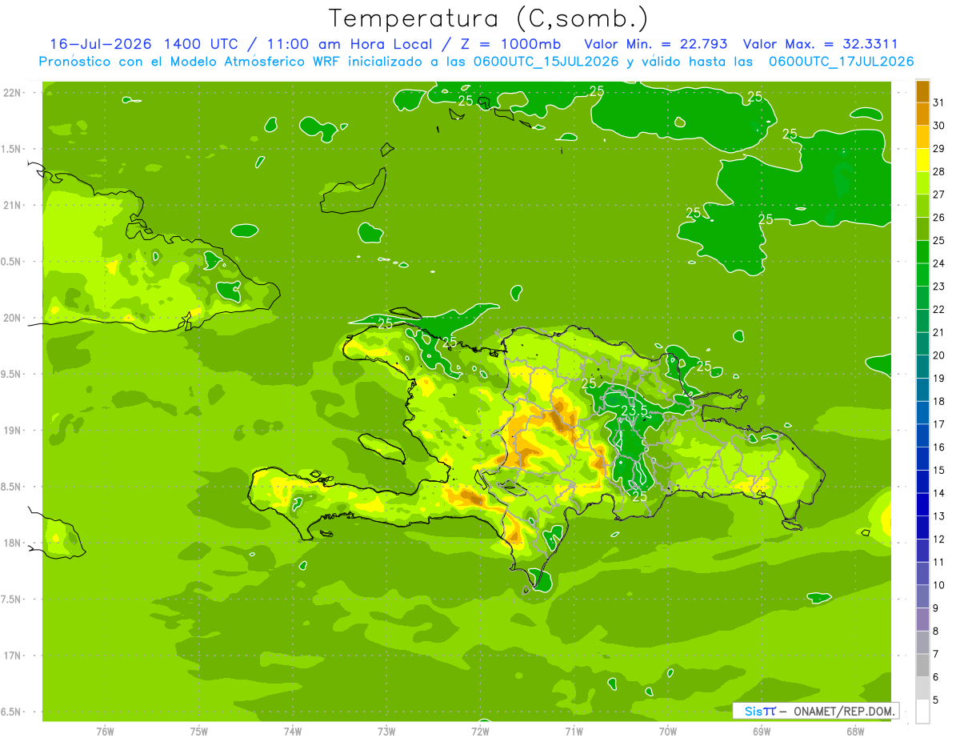Screen dimensions: 960x742
Task: Click legend value "17"
Action: (939, 424)
